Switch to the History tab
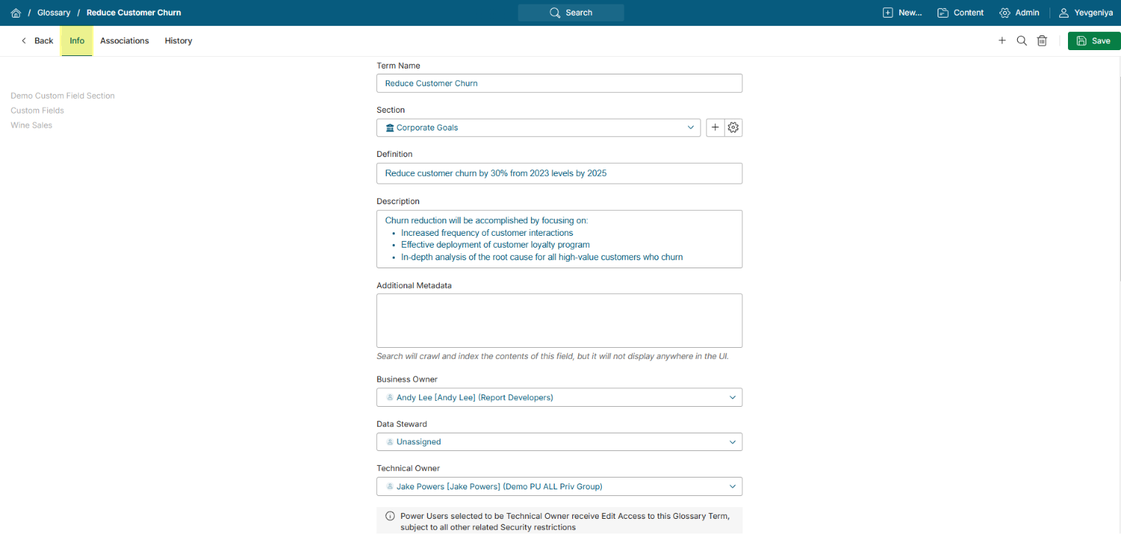This screenshot has height=538, width=1121. 178,41
